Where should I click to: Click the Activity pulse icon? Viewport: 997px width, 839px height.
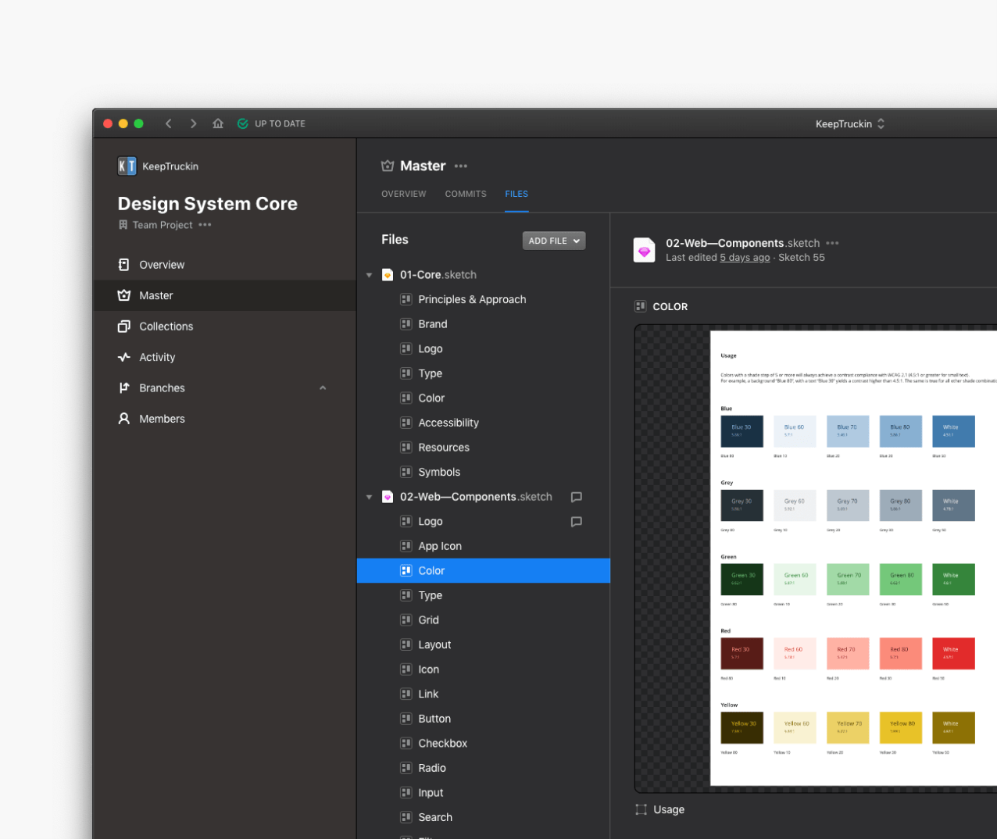pos(123,357)
